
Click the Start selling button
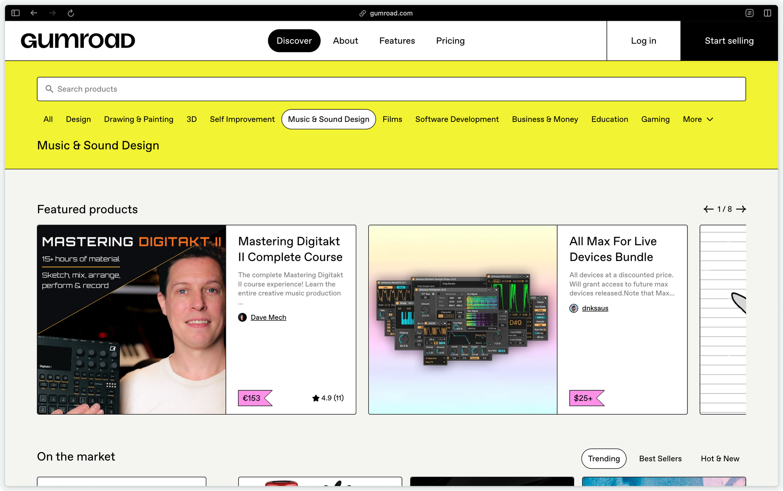click(x=729, y=41)
